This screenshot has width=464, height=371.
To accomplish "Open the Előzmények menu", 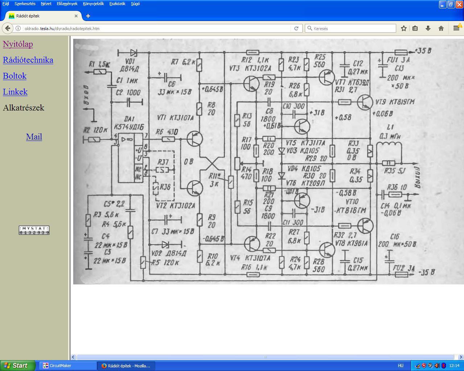I will [x=67, y=4].
